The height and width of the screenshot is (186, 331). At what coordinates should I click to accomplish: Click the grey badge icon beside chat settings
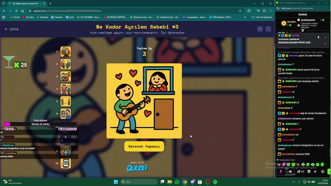[322, 172]
